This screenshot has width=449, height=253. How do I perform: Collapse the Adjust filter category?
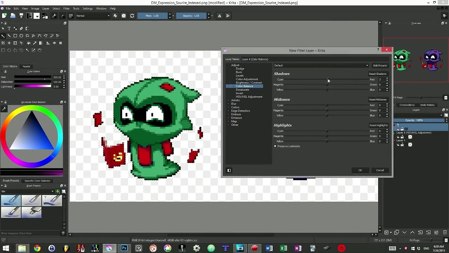pos(228,65)
